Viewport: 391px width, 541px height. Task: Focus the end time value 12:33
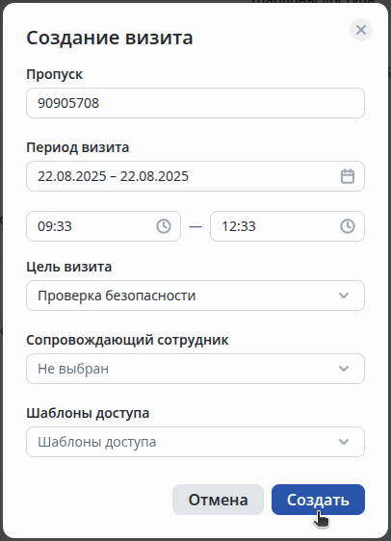[239, 226]
